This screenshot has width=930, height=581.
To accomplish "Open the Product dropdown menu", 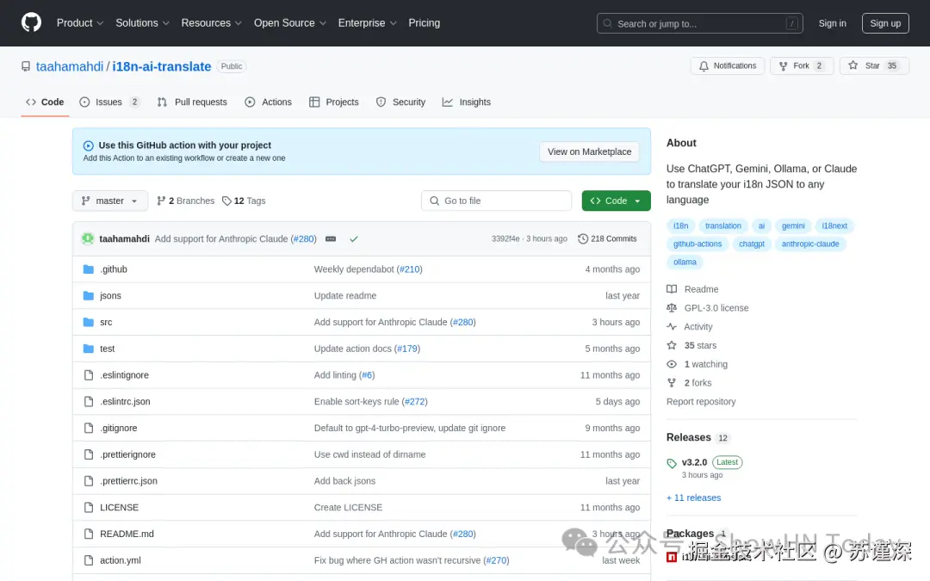I will click(80, 22).
